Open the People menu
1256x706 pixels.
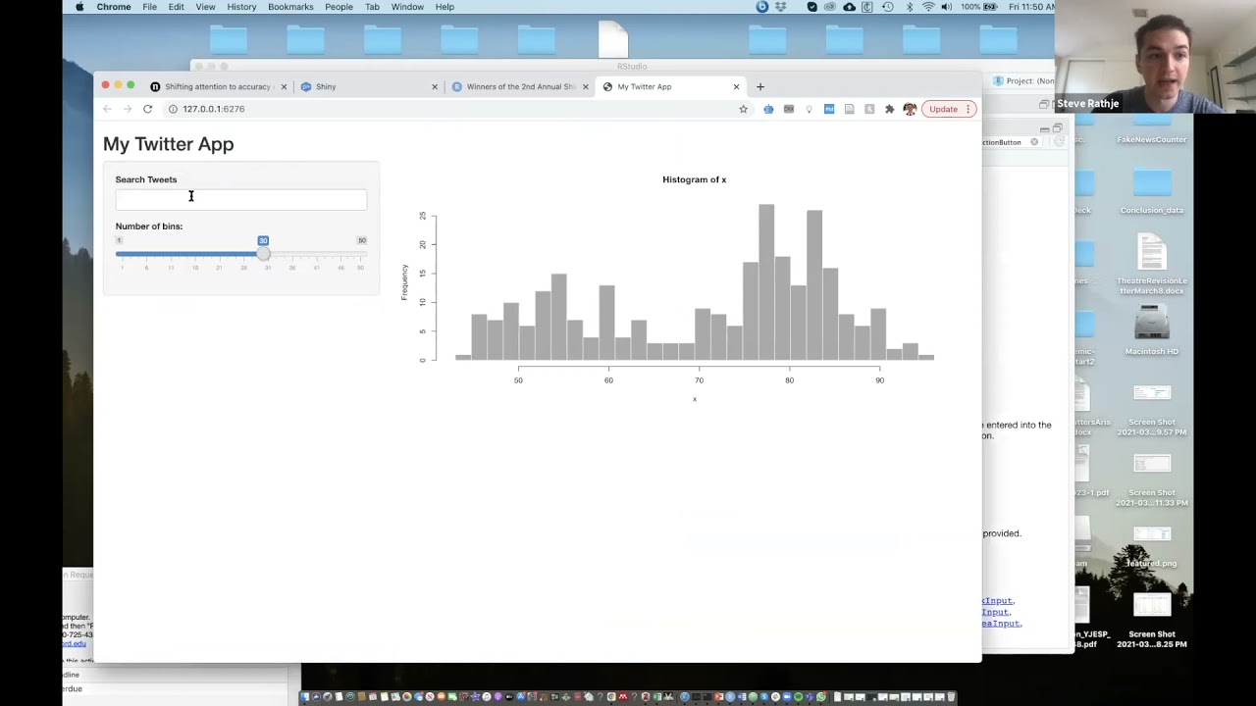pyautogui.click(x=339, y=7)
